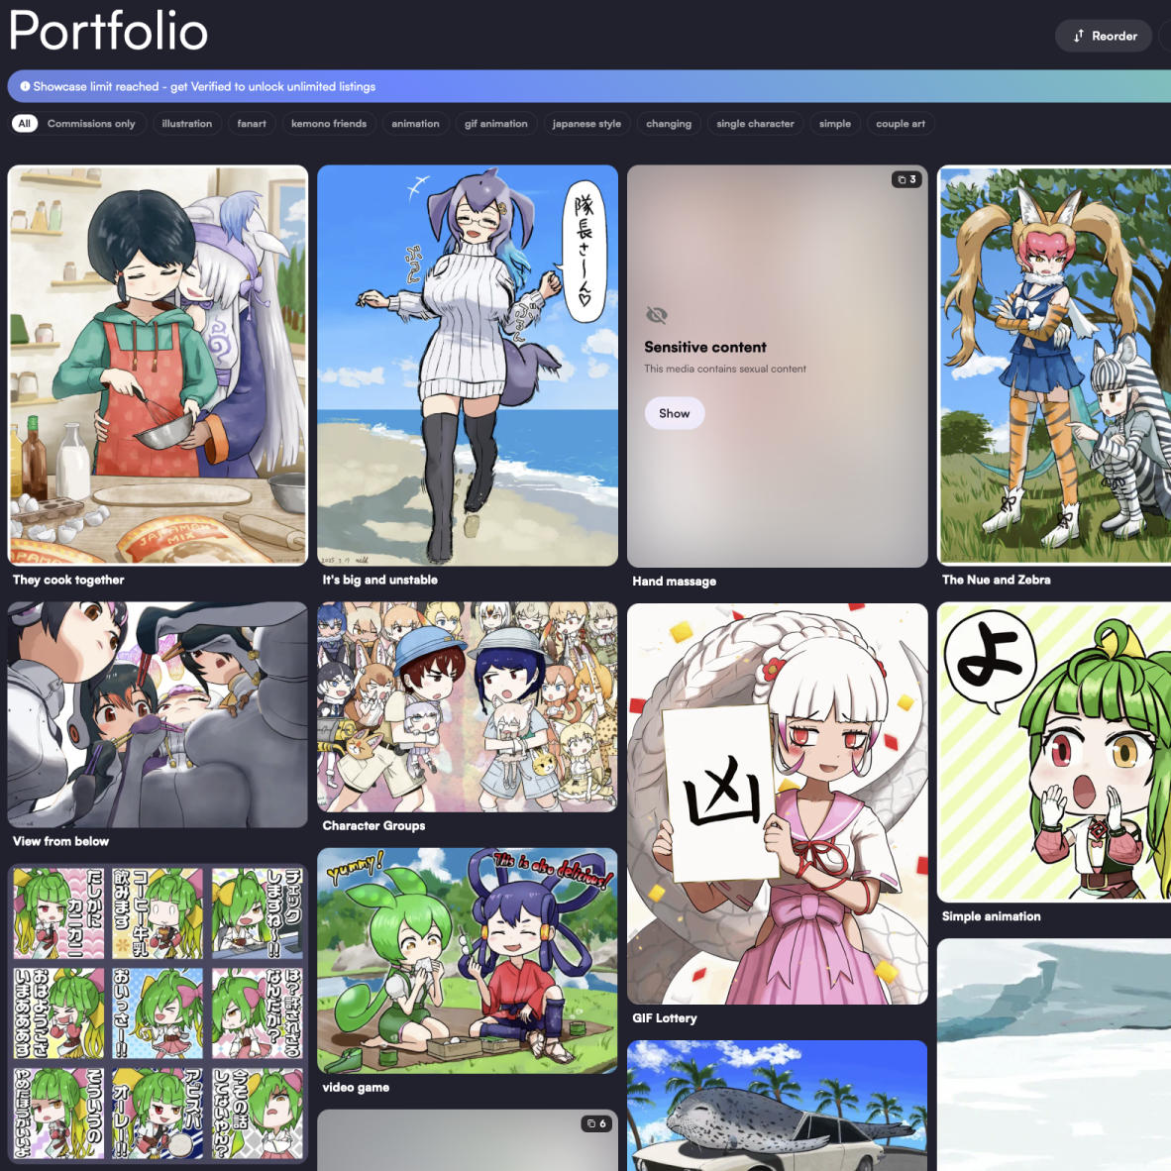Click the sort arrows icon inside Reorder button
1171x1171 pixels.
[1080, 36]
